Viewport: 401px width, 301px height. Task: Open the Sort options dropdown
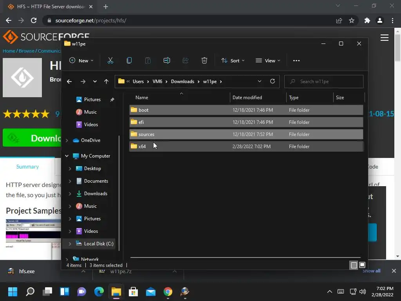(x=233, y=61)
